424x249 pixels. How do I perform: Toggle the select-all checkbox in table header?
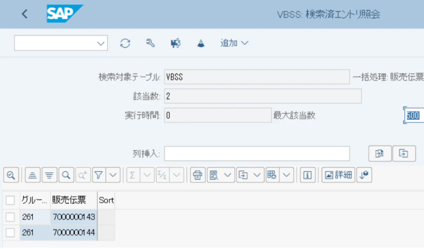10,200
